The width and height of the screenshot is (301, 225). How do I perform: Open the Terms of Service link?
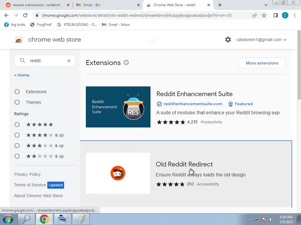pos(30,185)
